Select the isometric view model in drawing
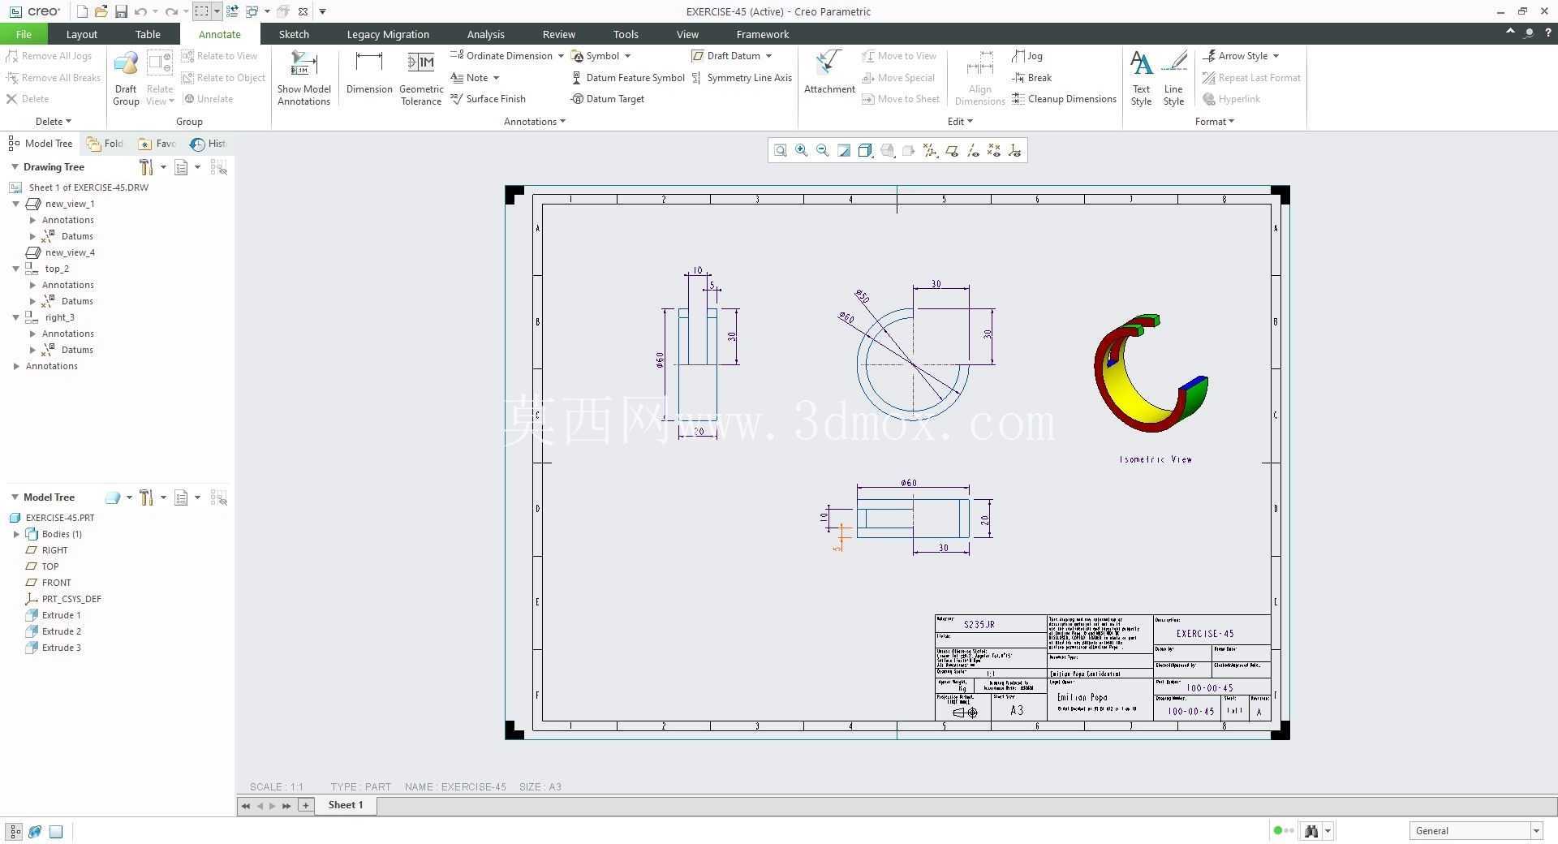The height and width of the screenshot is (844, 1558). 1151,373
